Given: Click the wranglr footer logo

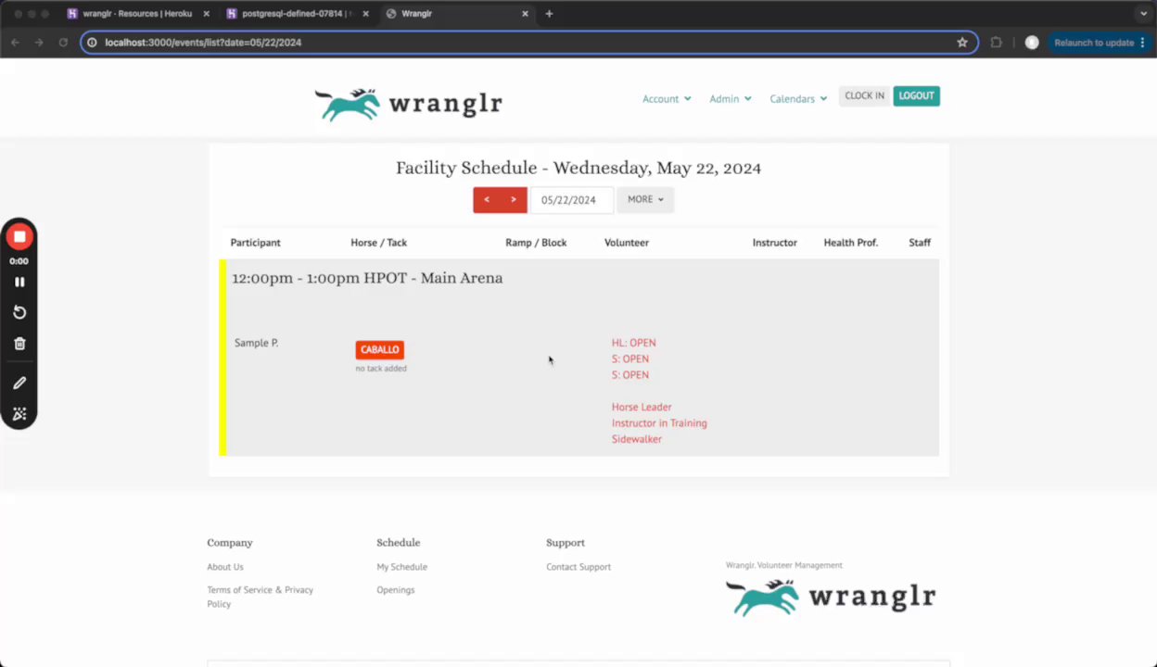Looking at the screenshot, I should (831, 598).
